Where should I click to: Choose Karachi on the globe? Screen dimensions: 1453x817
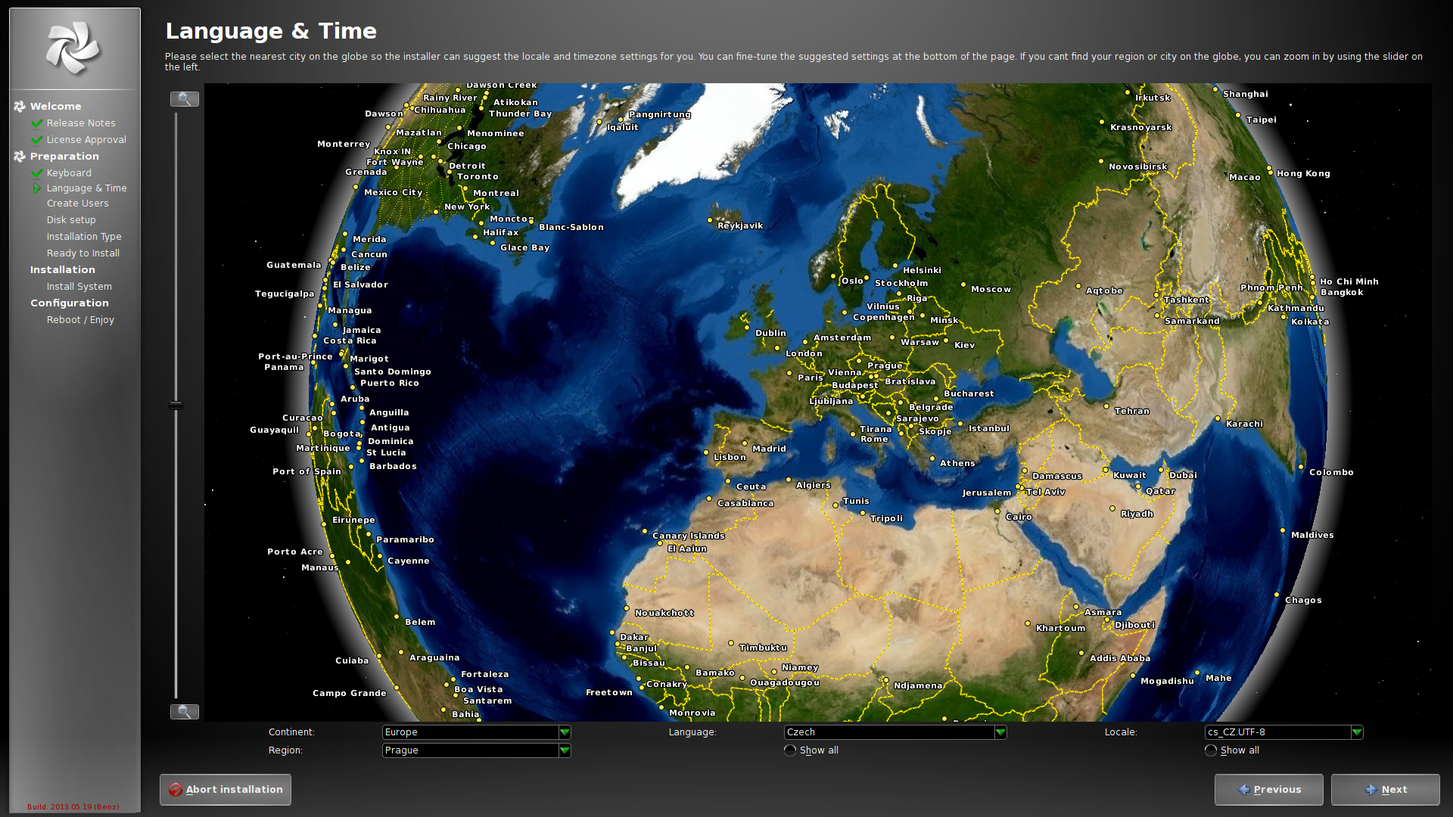pos(1218,418)
